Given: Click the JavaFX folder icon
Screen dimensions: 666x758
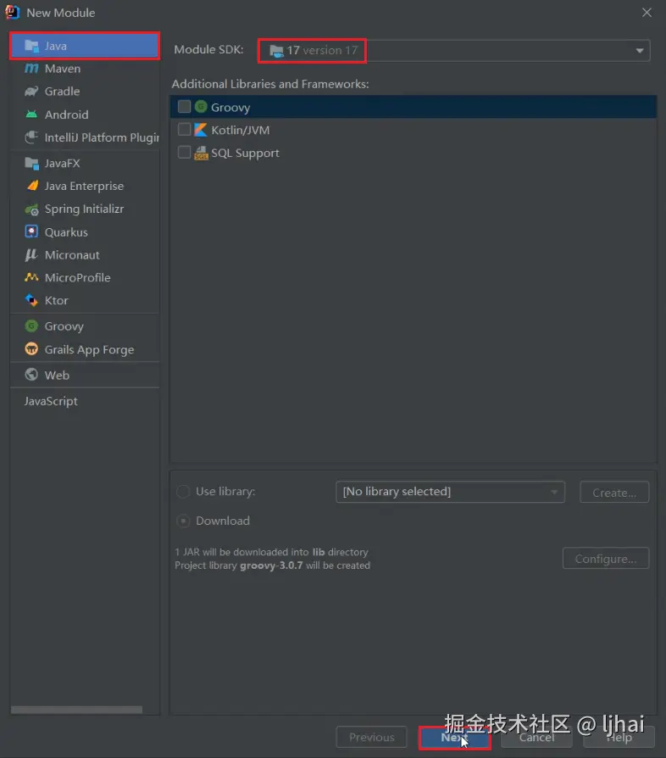Looking at the screenshot, I should (31, 164).
